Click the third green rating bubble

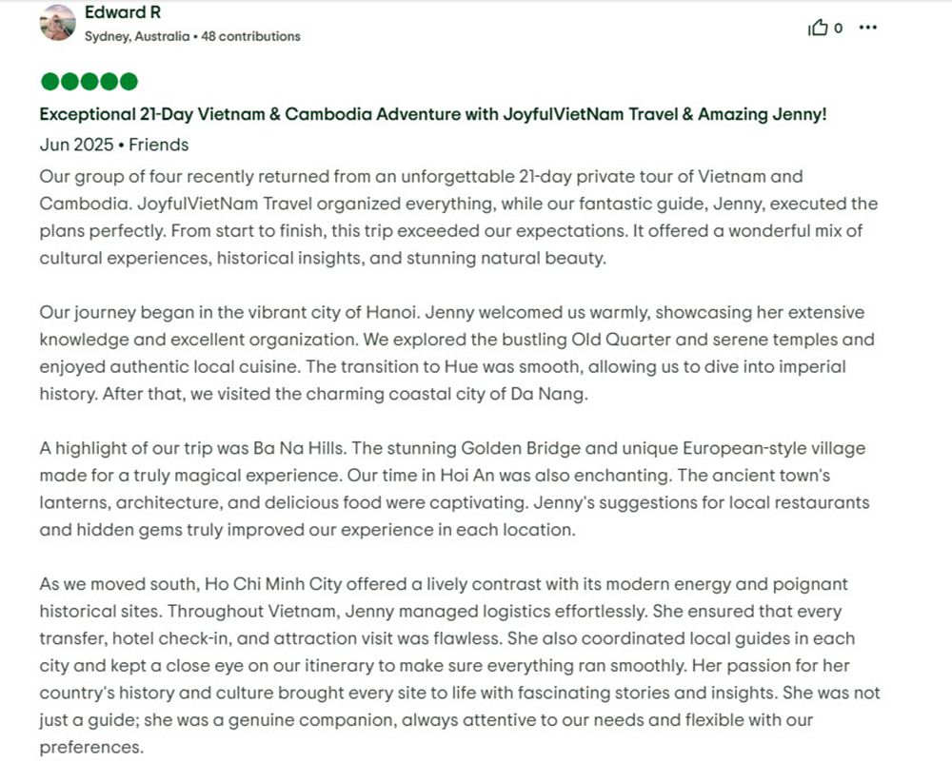(x=89, y=81)
